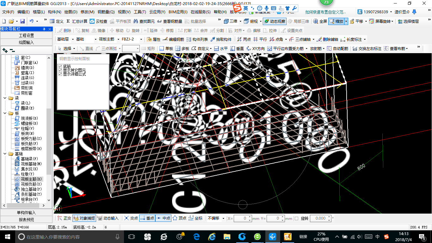This screenshot has width=432, height=243.
Task: Click the taskbar search box
Action: [69, 237]
